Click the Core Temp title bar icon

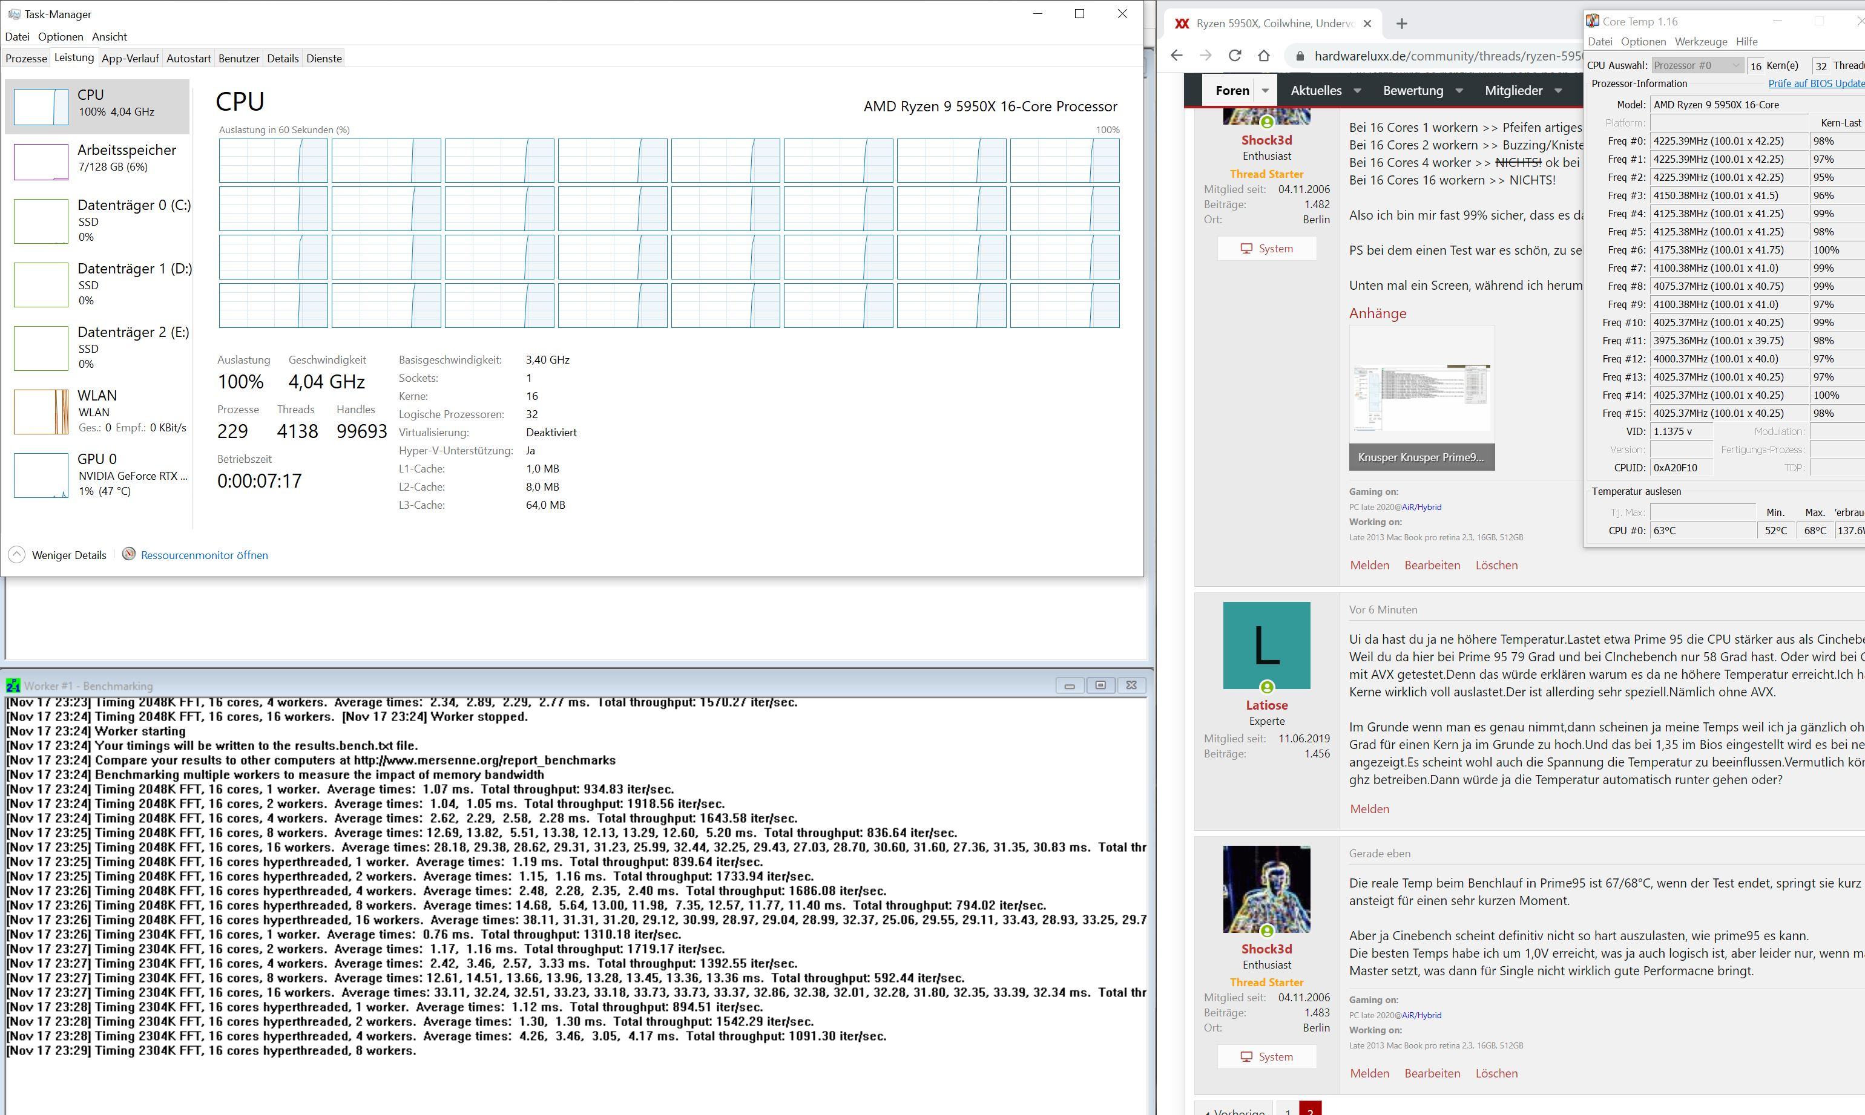click(1593, 21)
